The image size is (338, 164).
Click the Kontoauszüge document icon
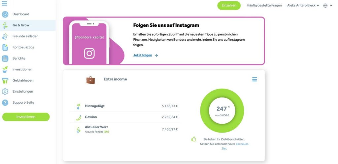point(5,47)
